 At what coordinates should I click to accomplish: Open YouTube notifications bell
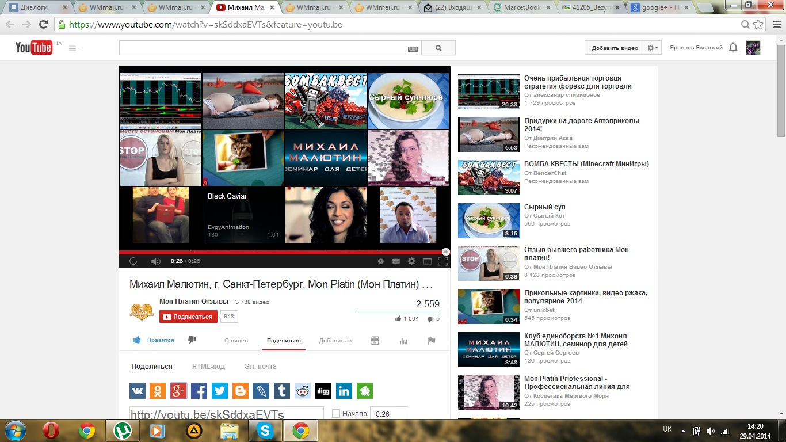tap(733, 48)
